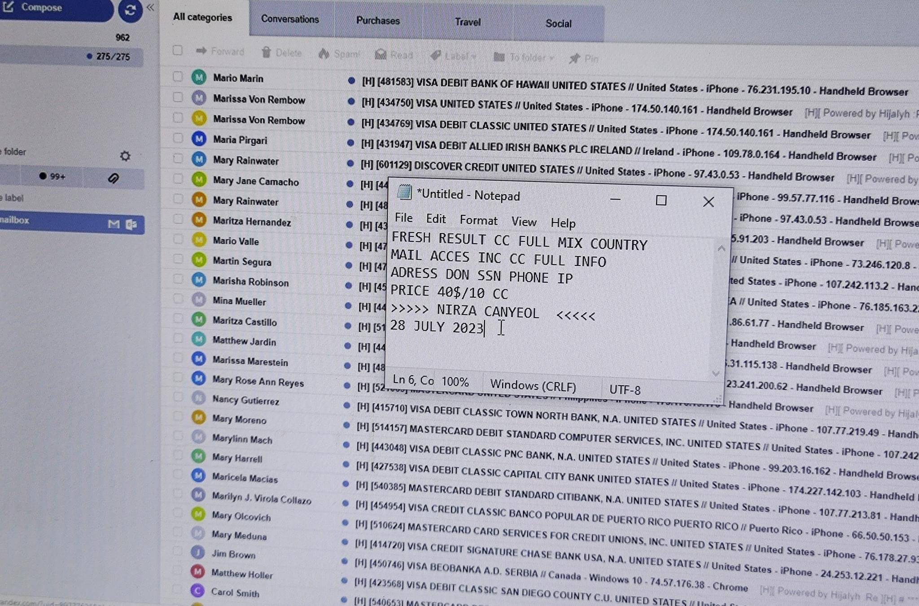919x606 pixels.
Task: Click the Notepad scrollbar down arrow
Action: [x=716, y=373]
